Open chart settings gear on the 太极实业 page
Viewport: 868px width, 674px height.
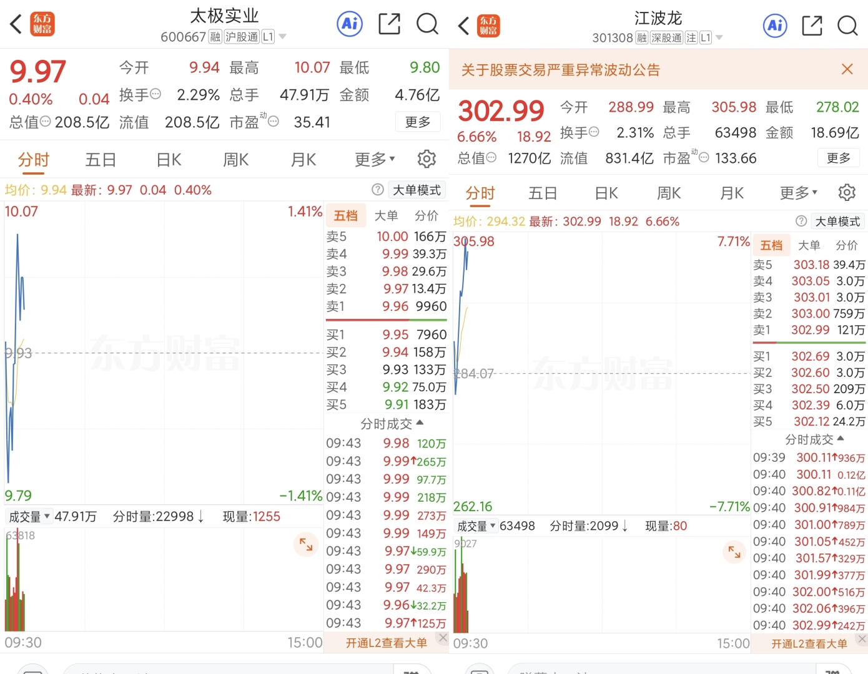tap(427, 159)
